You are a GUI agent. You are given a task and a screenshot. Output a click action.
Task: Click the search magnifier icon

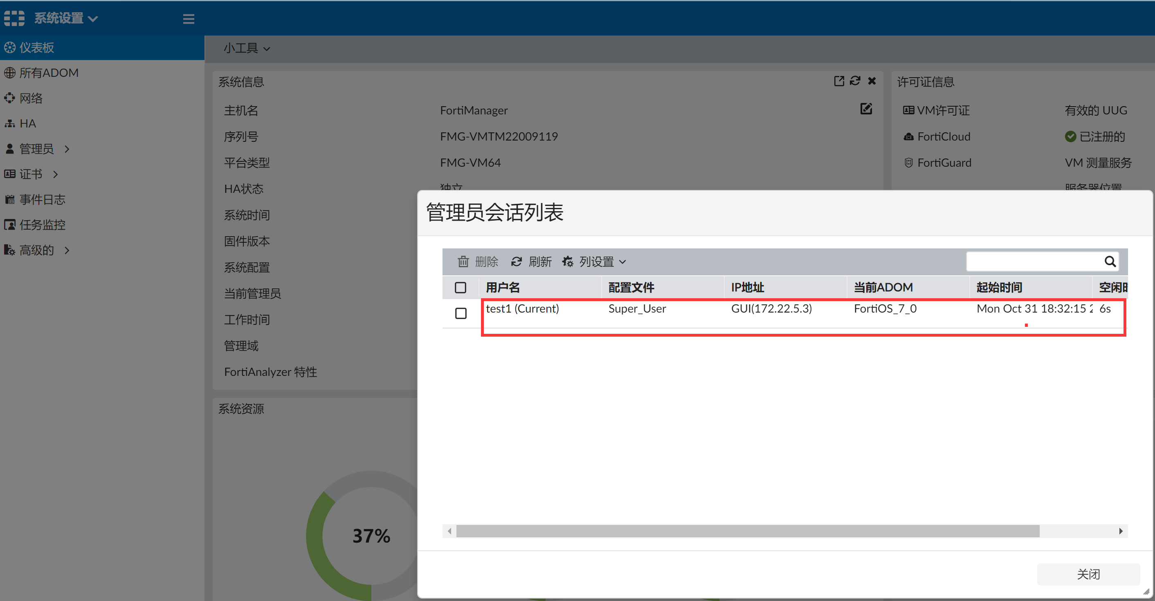pos(1110,261)
